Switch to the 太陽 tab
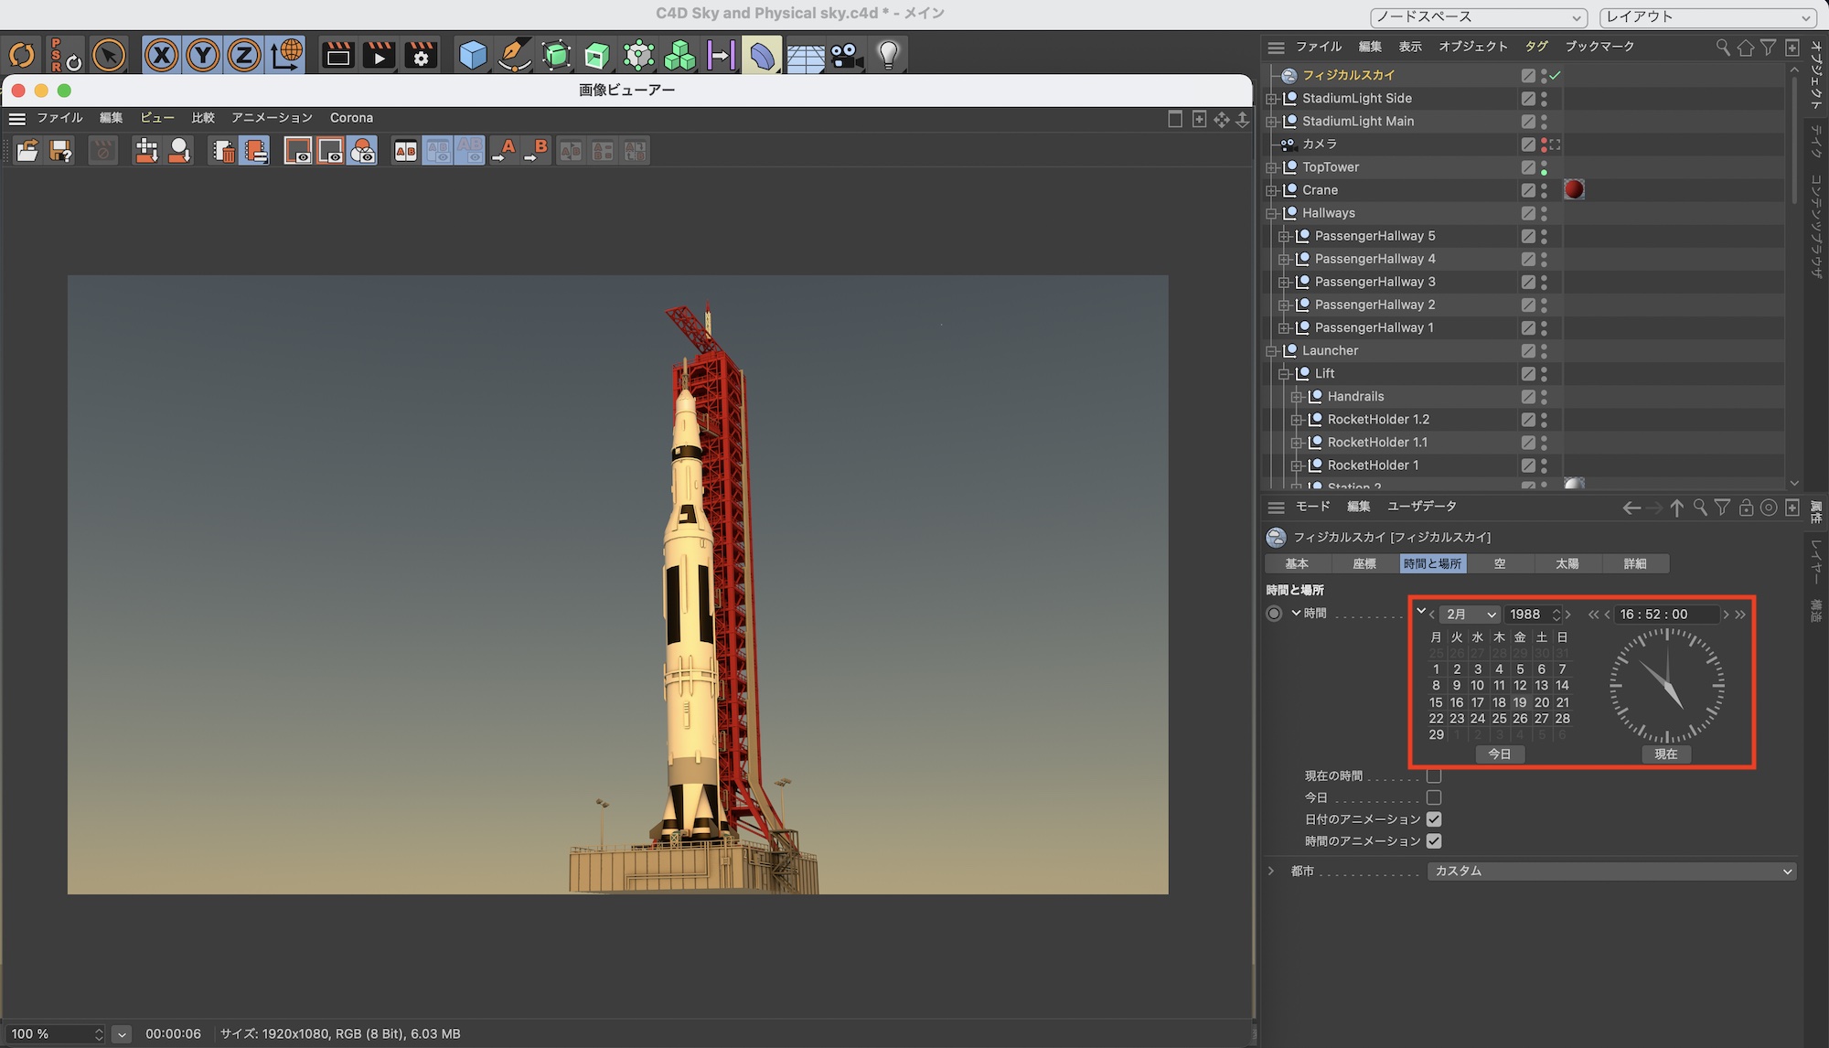Screen dimensions: 1829x1048 1567,564
